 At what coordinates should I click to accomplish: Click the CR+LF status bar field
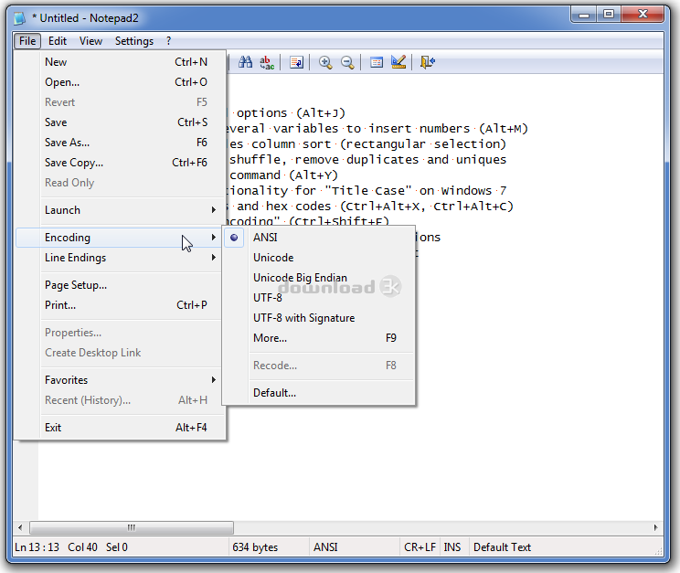[420, 547]
